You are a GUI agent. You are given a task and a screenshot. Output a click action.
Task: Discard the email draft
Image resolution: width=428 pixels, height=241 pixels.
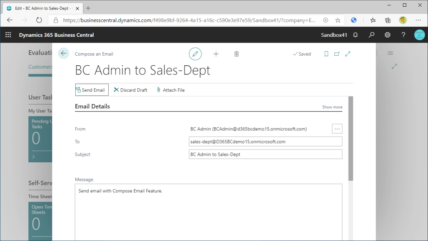pyautogui.click(x=130, y=90)
